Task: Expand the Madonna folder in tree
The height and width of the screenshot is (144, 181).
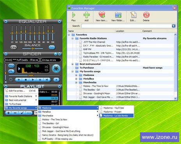Action: coord(76,75)
